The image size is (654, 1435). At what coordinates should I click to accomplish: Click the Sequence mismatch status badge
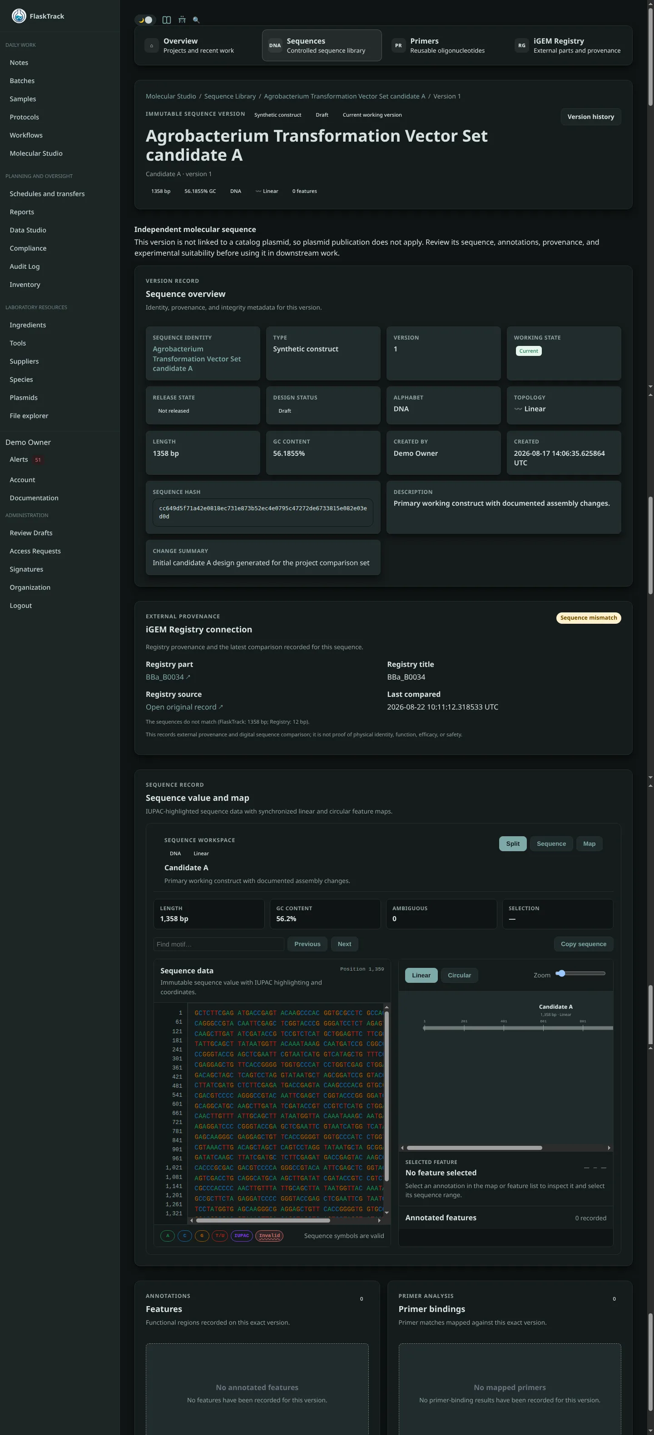pos(588,618)
